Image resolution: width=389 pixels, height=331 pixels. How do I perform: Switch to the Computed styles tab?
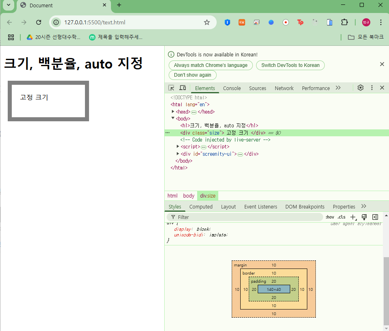click(201, 207)
